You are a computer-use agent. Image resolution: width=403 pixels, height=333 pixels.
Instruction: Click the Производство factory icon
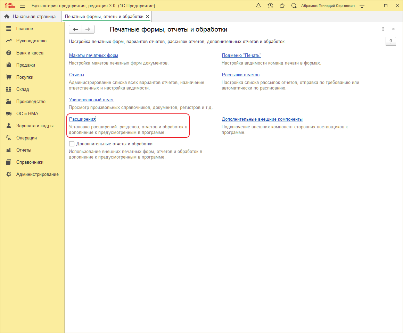9,101
